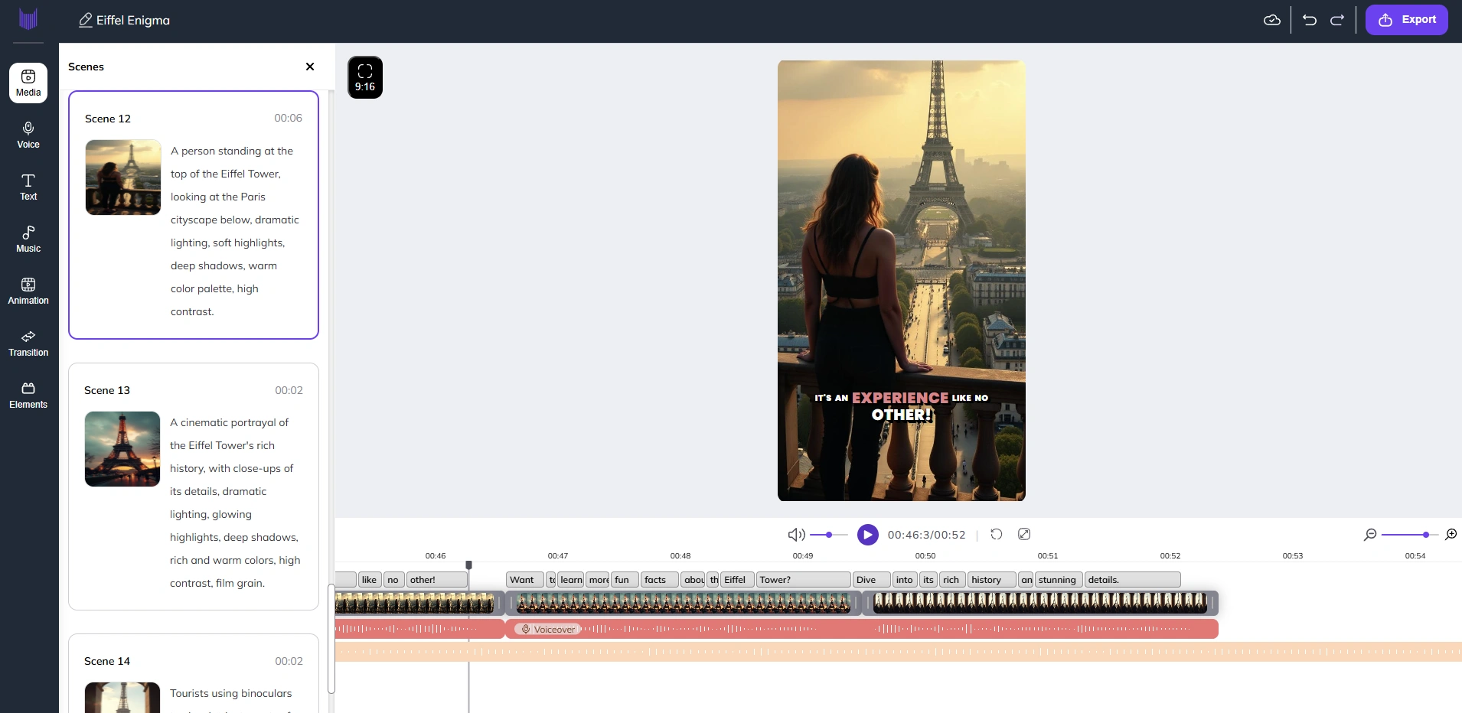Viewport: 1462px width, 713px height.
Task: Close the Scenes panel
Action: pos(310,67)
